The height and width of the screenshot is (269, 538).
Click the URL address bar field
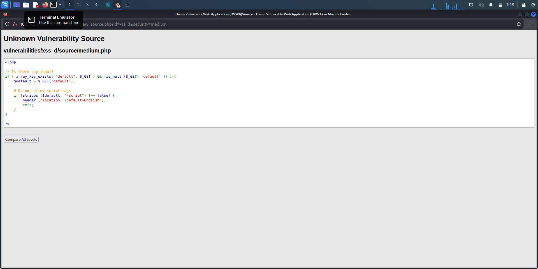252,24
